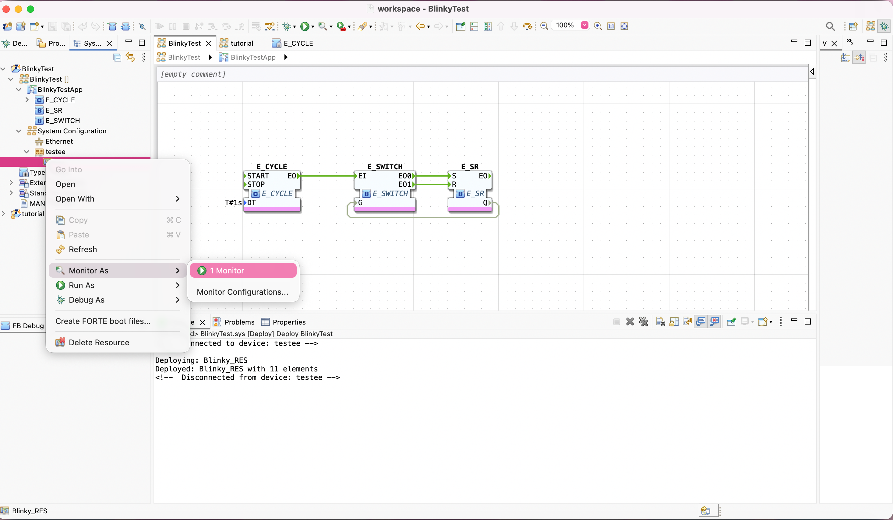Click the Link with Editor icon in System Explorer
This screenshot has height=520, width=893.
130,57
